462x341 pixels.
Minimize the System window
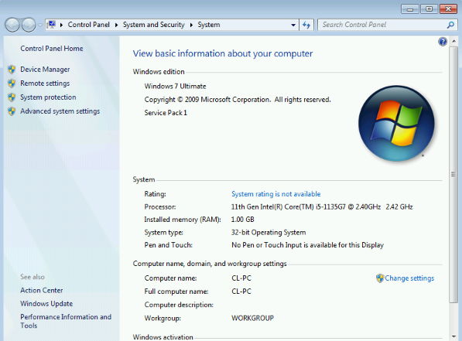[x=410, y=9]
